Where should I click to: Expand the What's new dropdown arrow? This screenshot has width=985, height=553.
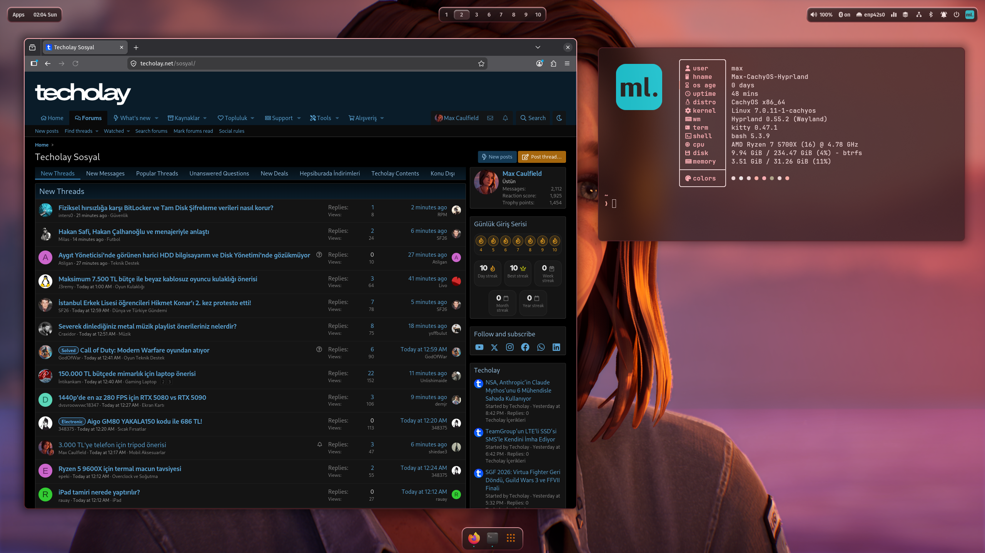pos(157,118)
